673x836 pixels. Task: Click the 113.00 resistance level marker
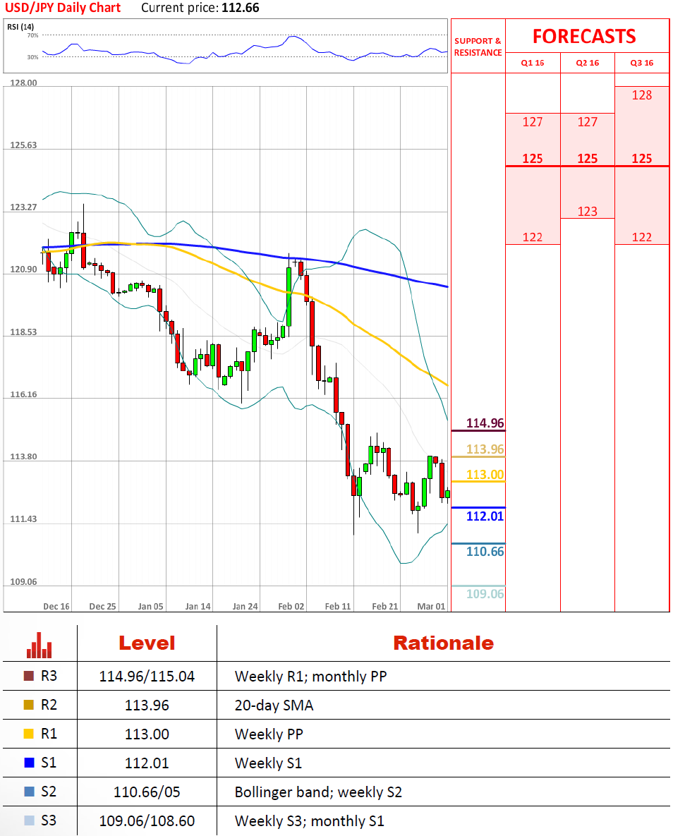click(x=485, y=475)
